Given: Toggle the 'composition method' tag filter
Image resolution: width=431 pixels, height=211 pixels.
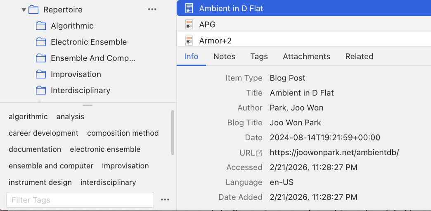Looking at the screenshot, I should 123,133.
